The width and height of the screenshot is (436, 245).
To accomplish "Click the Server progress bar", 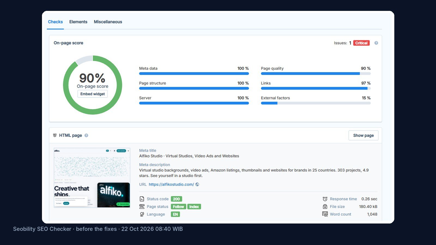I will [x=194, y=103].
